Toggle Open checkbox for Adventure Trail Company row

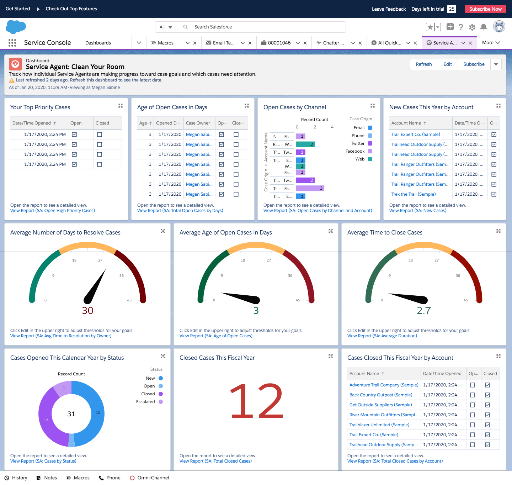[x=473, y=385]
